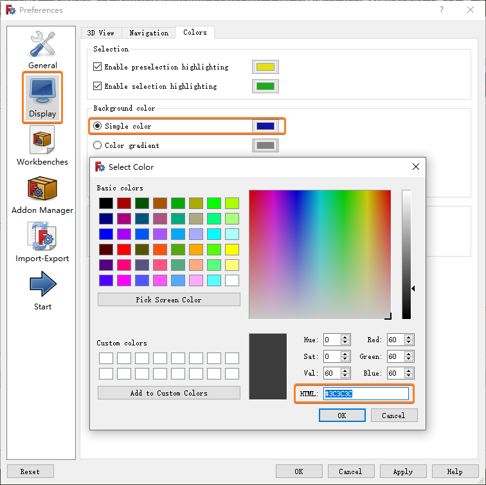The height and width of the screenshot is (485, 486).
Task: Click the Blue value stepper
Action: tap(410, 373)
